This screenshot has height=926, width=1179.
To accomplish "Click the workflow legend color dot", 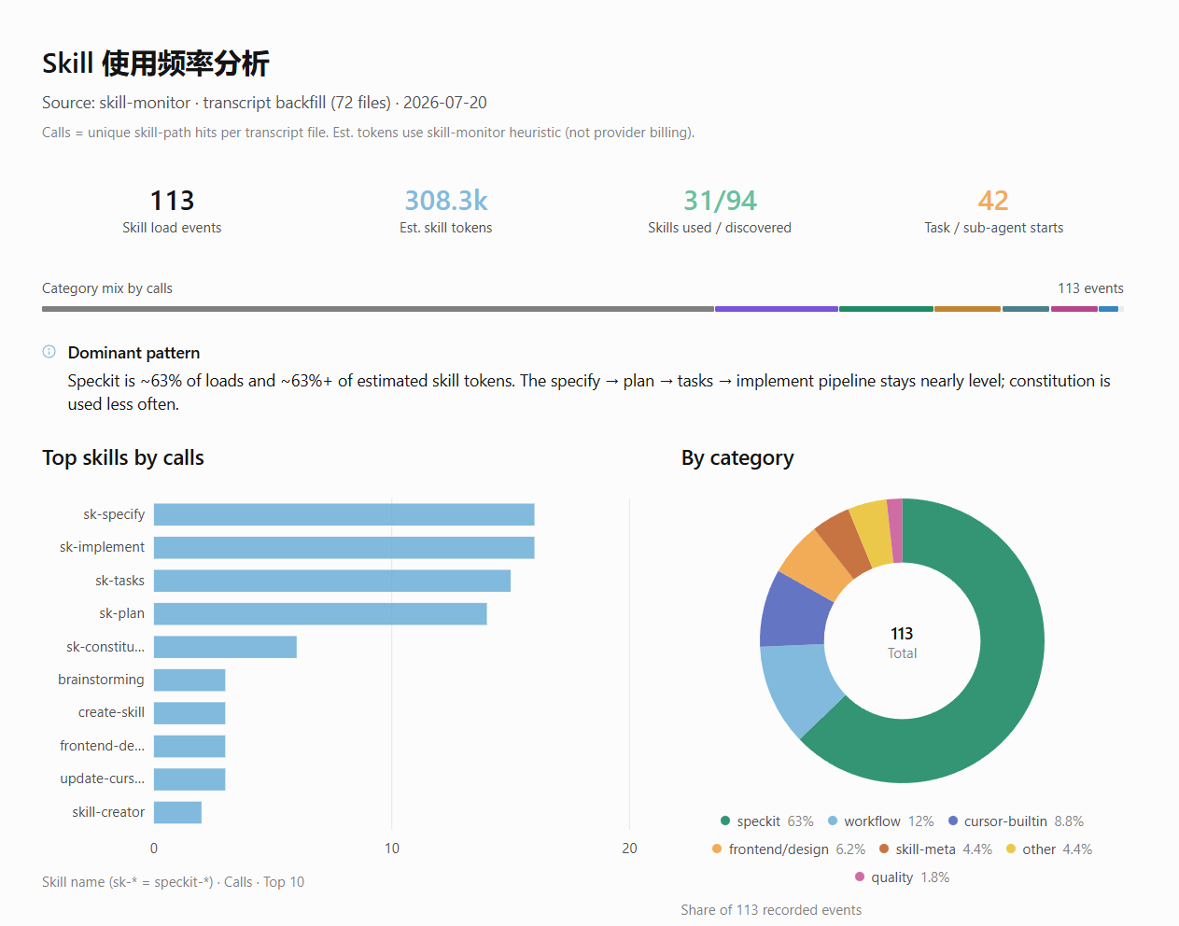I will coord(833,821).
